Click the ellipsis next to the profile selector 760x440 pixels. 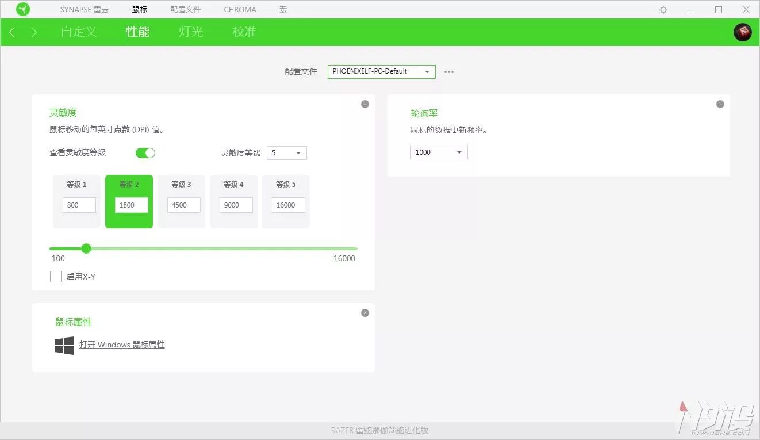tap(448, 71)
